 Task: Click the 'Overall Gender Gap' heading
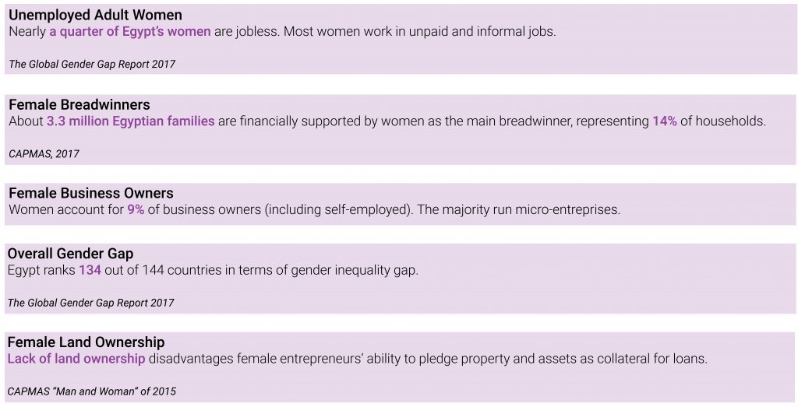click(70, 254)
